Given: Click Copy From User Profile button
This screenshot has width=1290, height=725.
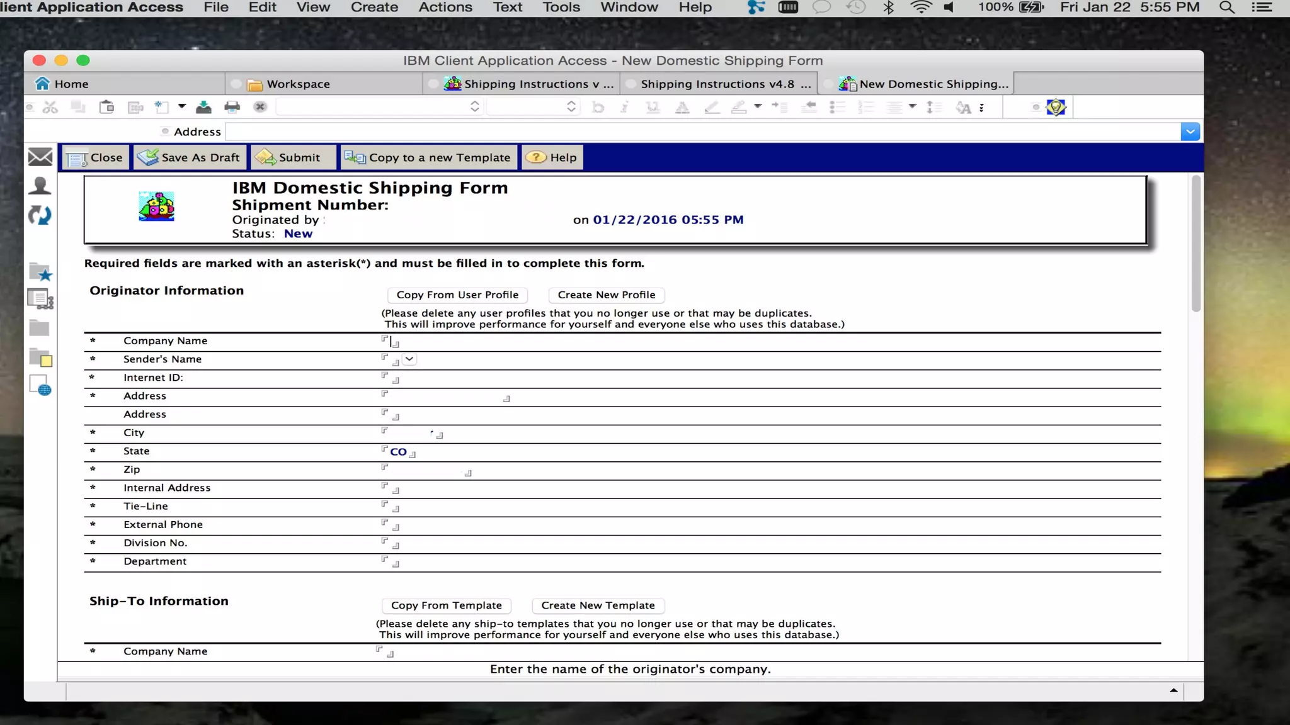Looking at the screenshot, I should point(457,295).
